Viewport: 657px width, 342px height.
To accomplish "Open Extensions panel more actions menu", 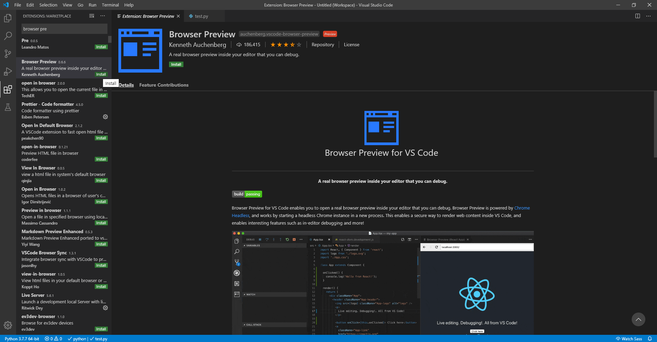I will tap(103, 16).
